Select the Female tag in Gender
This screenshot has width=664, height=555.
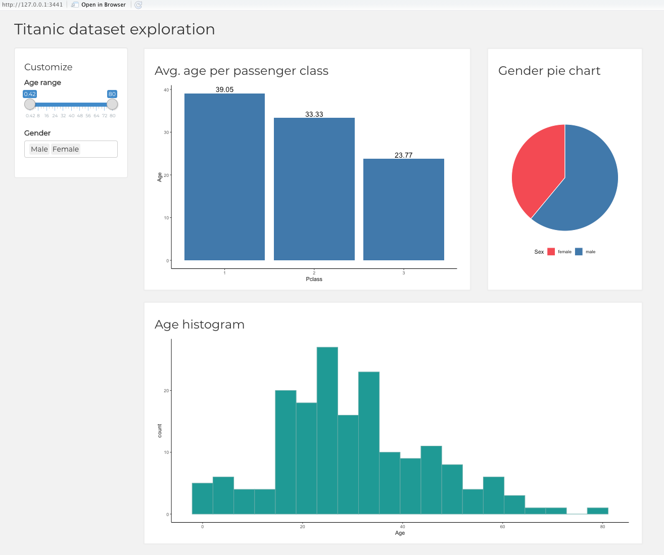66,149
